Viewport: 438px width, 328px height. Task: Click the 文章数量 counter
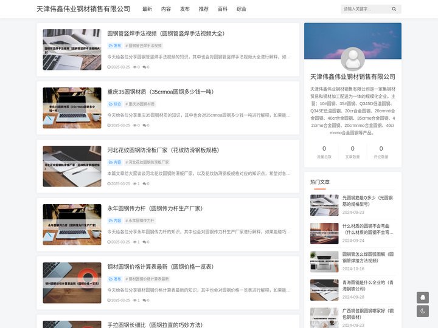tap(352, 152)
